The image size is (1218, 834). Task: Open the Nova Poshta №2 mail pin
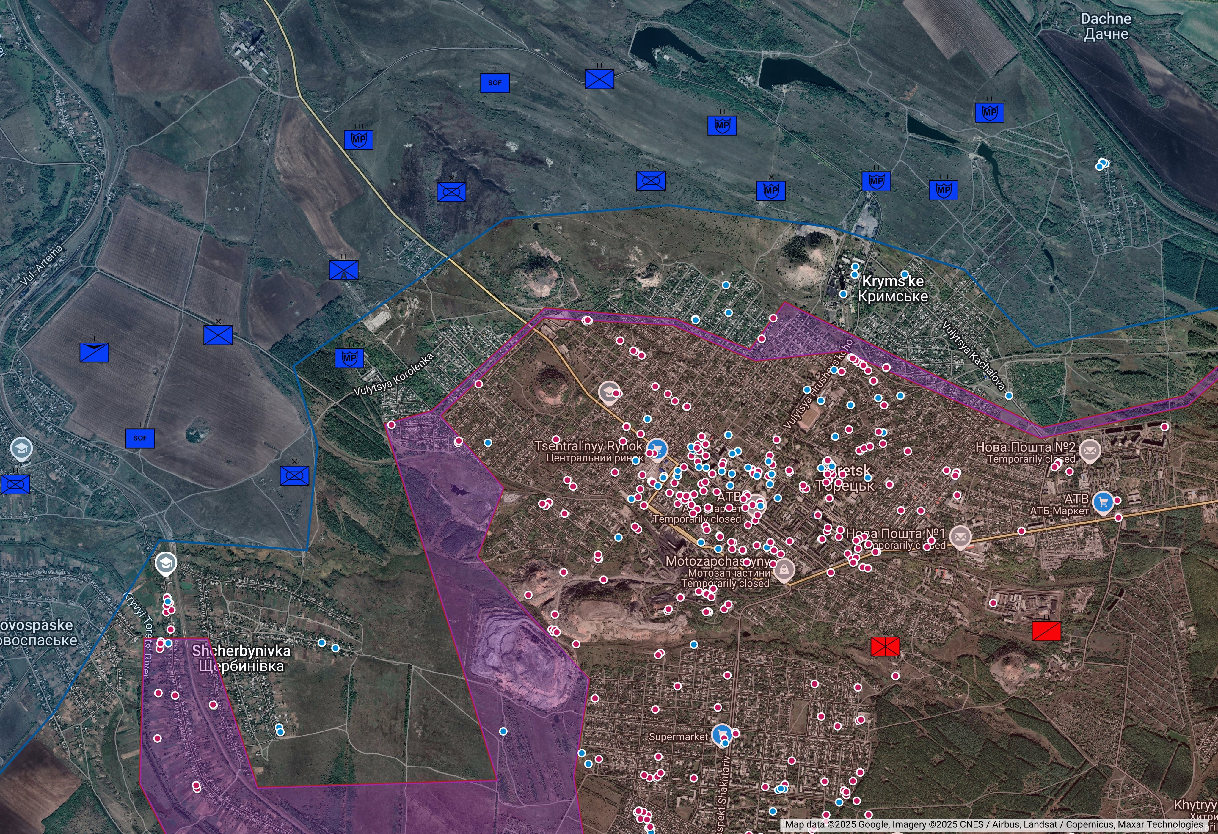tap(1090, 450)
